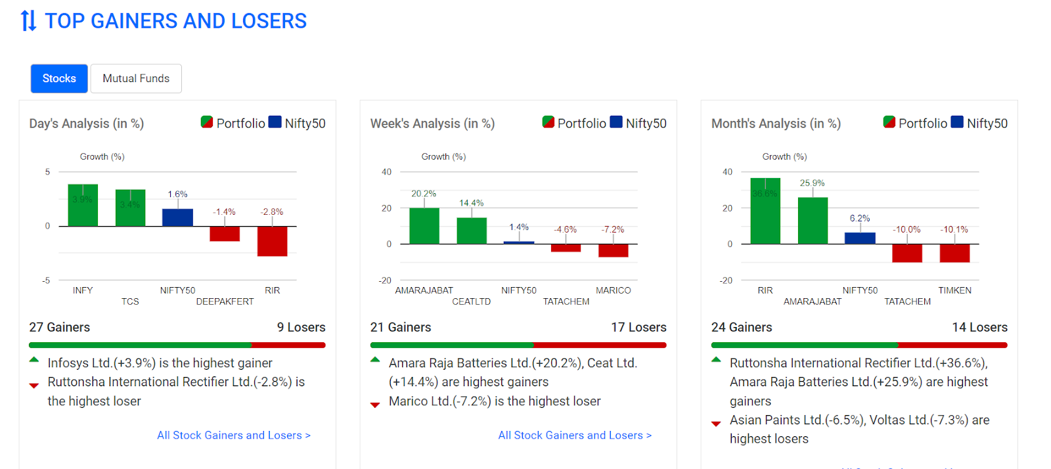Click the TCS green bar in Day's chart

pyautogui.click(x=130, y=208)
